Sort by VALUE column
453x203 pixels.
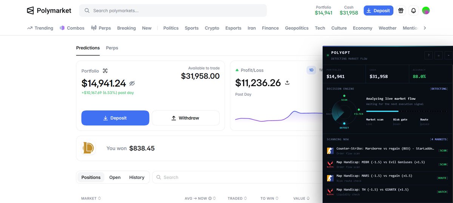[301, 198]
